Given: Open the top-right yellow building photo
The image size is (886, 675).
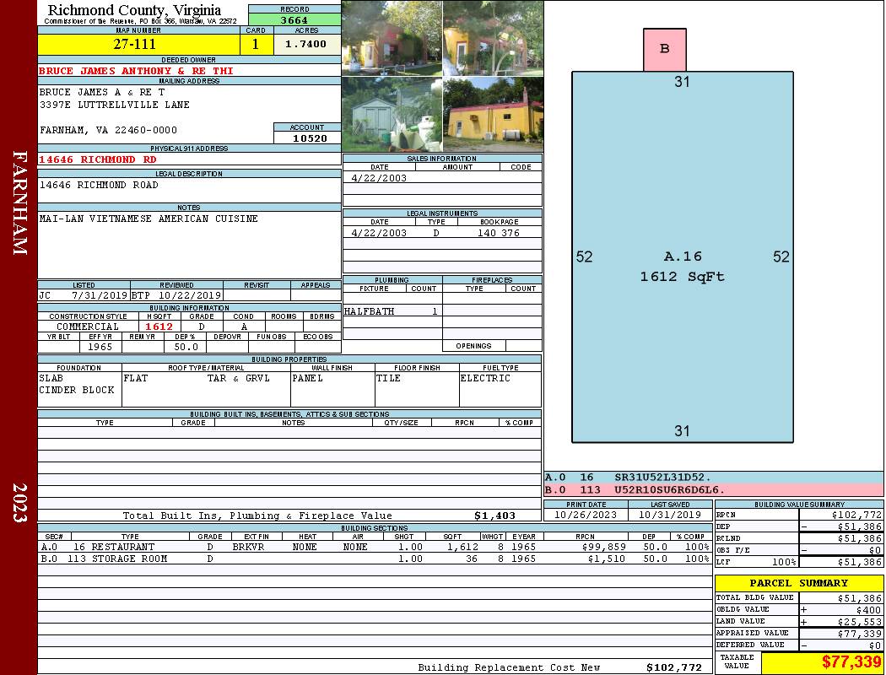Looking at the screenshot, I should pos(493,38).
